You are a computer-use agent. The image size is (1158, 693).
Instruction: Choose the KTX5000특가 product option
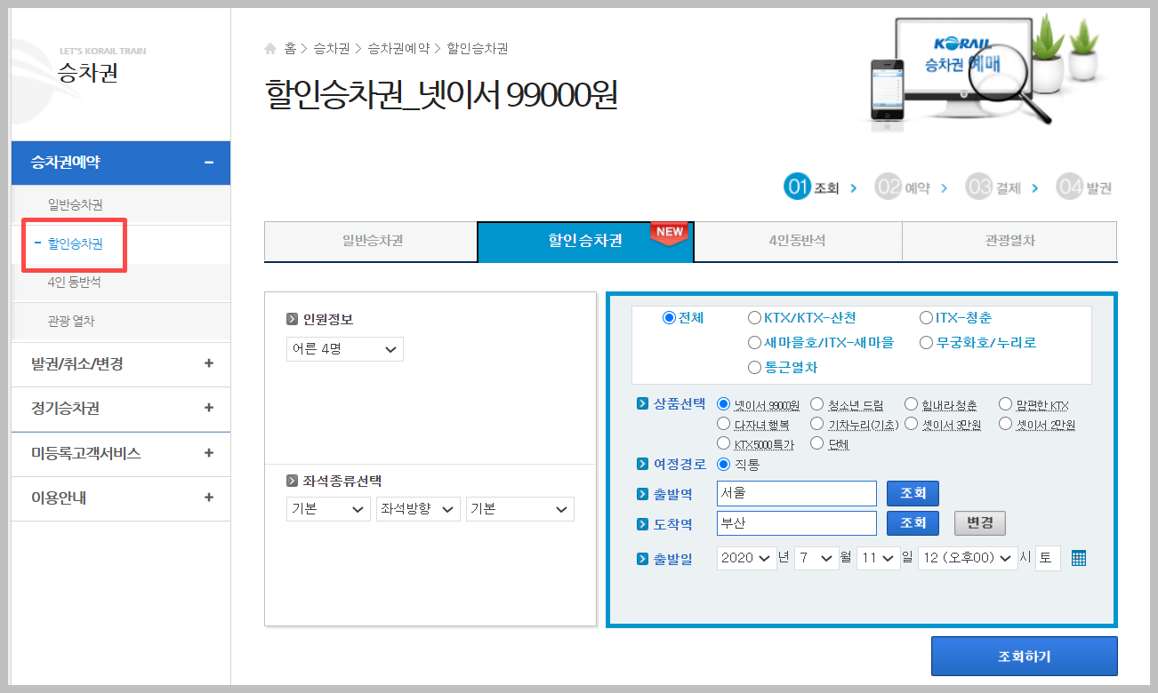[723, 443]
